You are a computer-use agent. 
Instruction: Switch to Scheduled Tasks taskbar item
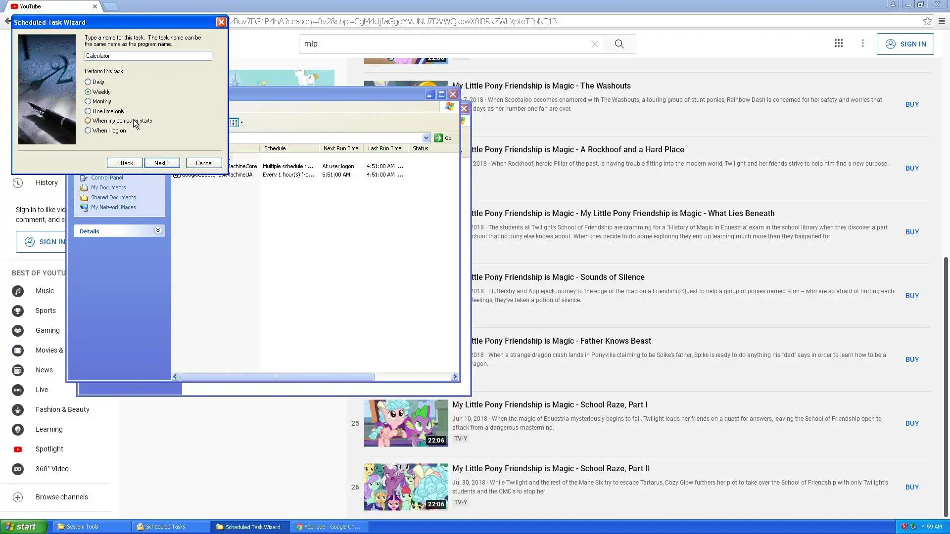click(x=166, y=527)
